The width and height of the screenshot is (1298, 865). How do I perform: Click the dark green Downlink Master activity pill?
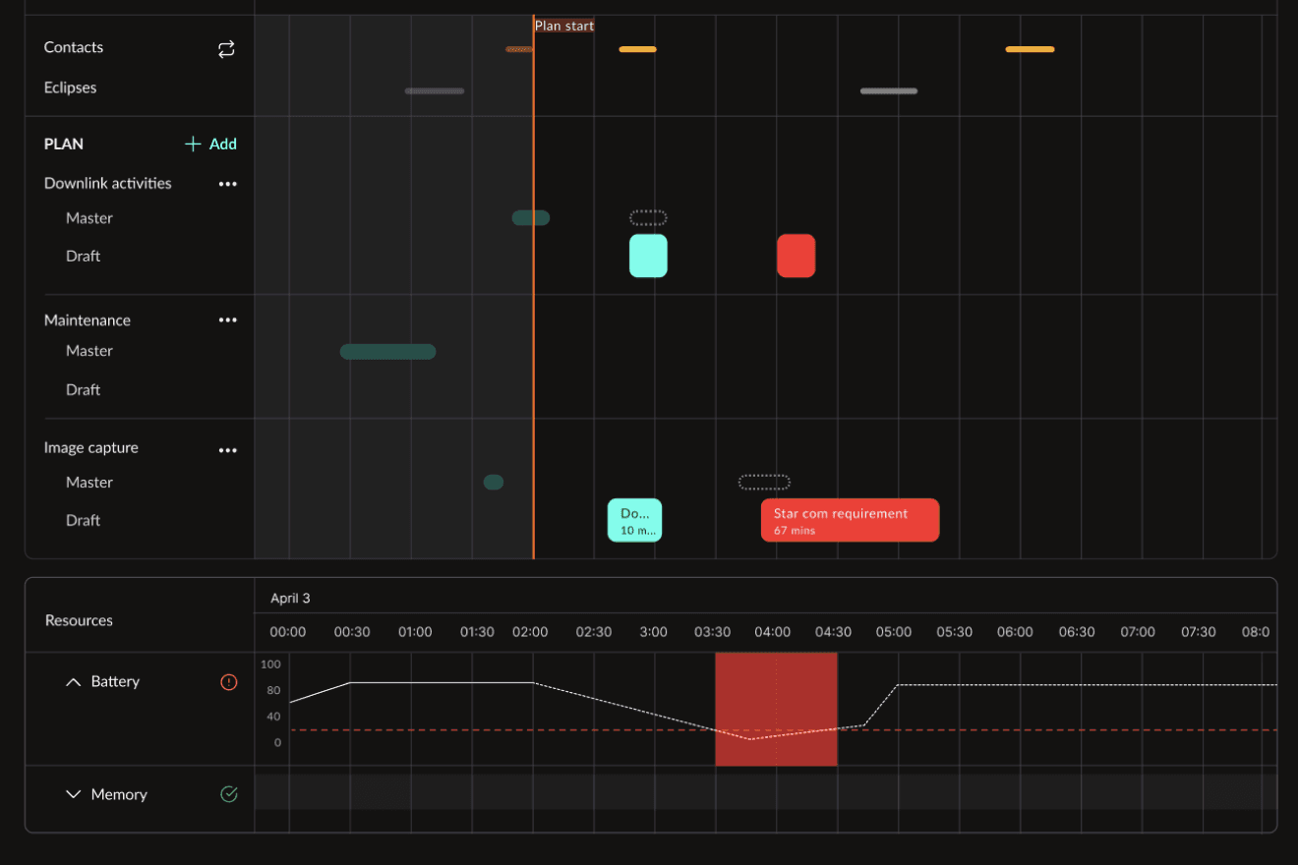click(531, 217)
